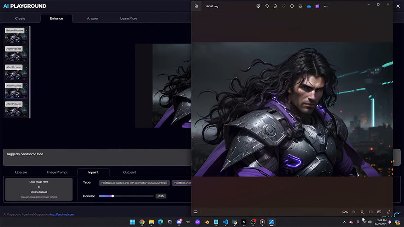The image size is (404, 227).
Task: Open Visual Studio Code from the taskbar
Action: click(225, 222)
